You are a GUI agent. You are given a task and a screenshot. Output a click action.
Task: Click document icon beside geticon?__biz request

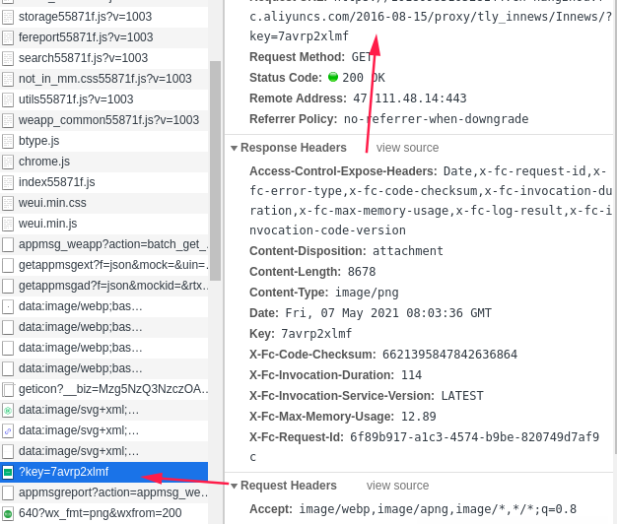pos(8,389)
